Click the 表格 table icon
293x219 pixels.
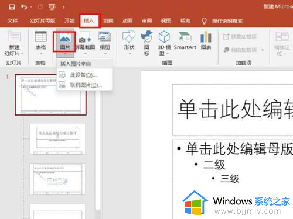[40, 37]
